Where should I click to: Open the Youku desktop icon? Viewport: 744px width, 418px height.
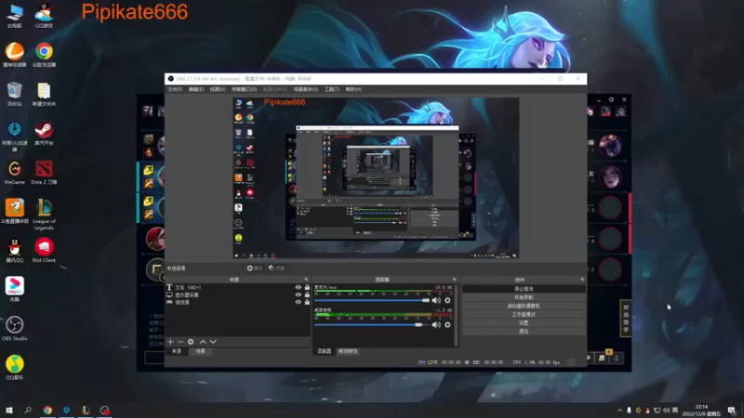pos(15,289)
